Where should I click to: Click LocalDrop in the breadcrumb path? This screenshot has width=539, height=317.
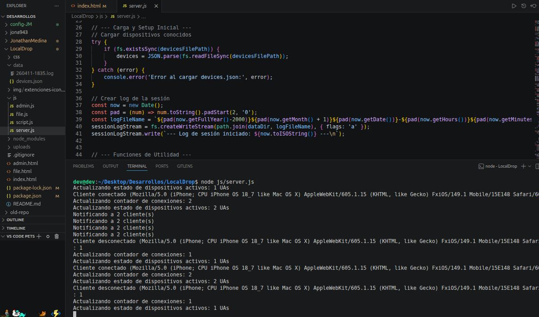82,16
